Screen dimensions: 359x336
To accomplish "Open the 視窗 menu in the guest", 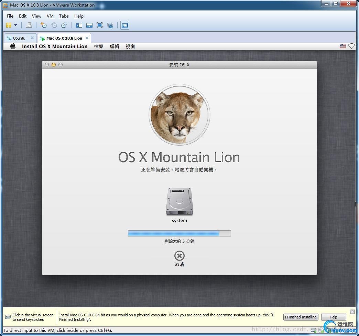I will [x=130, y=46].
